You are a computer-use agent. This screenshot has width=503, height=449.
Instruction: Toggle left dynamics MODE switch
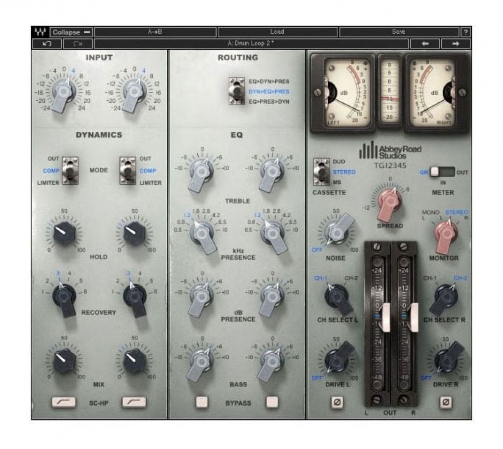pos(70,171)
